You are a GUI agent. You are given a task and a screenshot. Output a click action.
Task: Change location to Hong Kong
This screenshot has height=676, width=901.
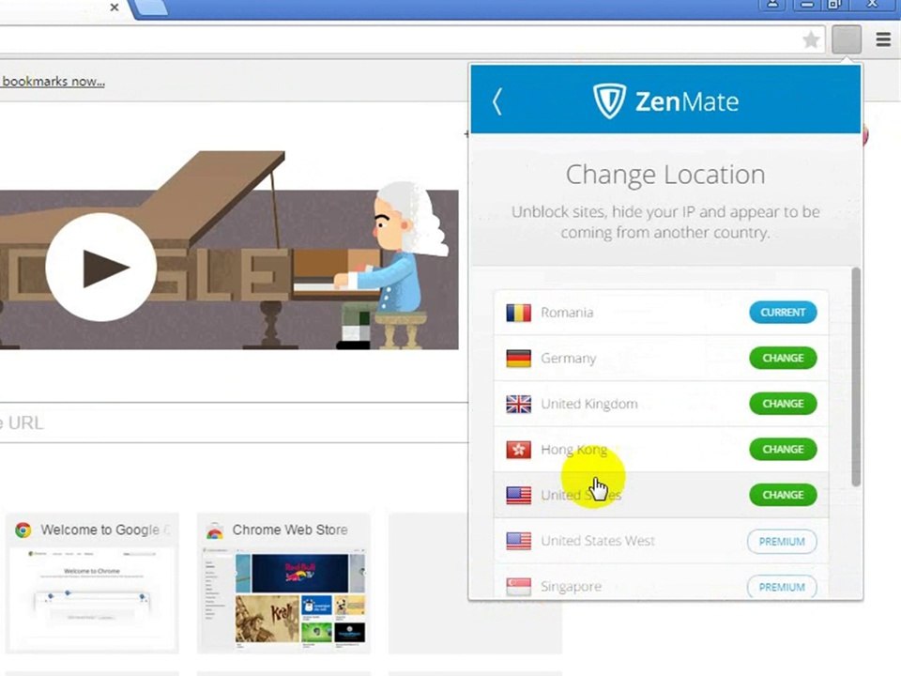point(783,449)
